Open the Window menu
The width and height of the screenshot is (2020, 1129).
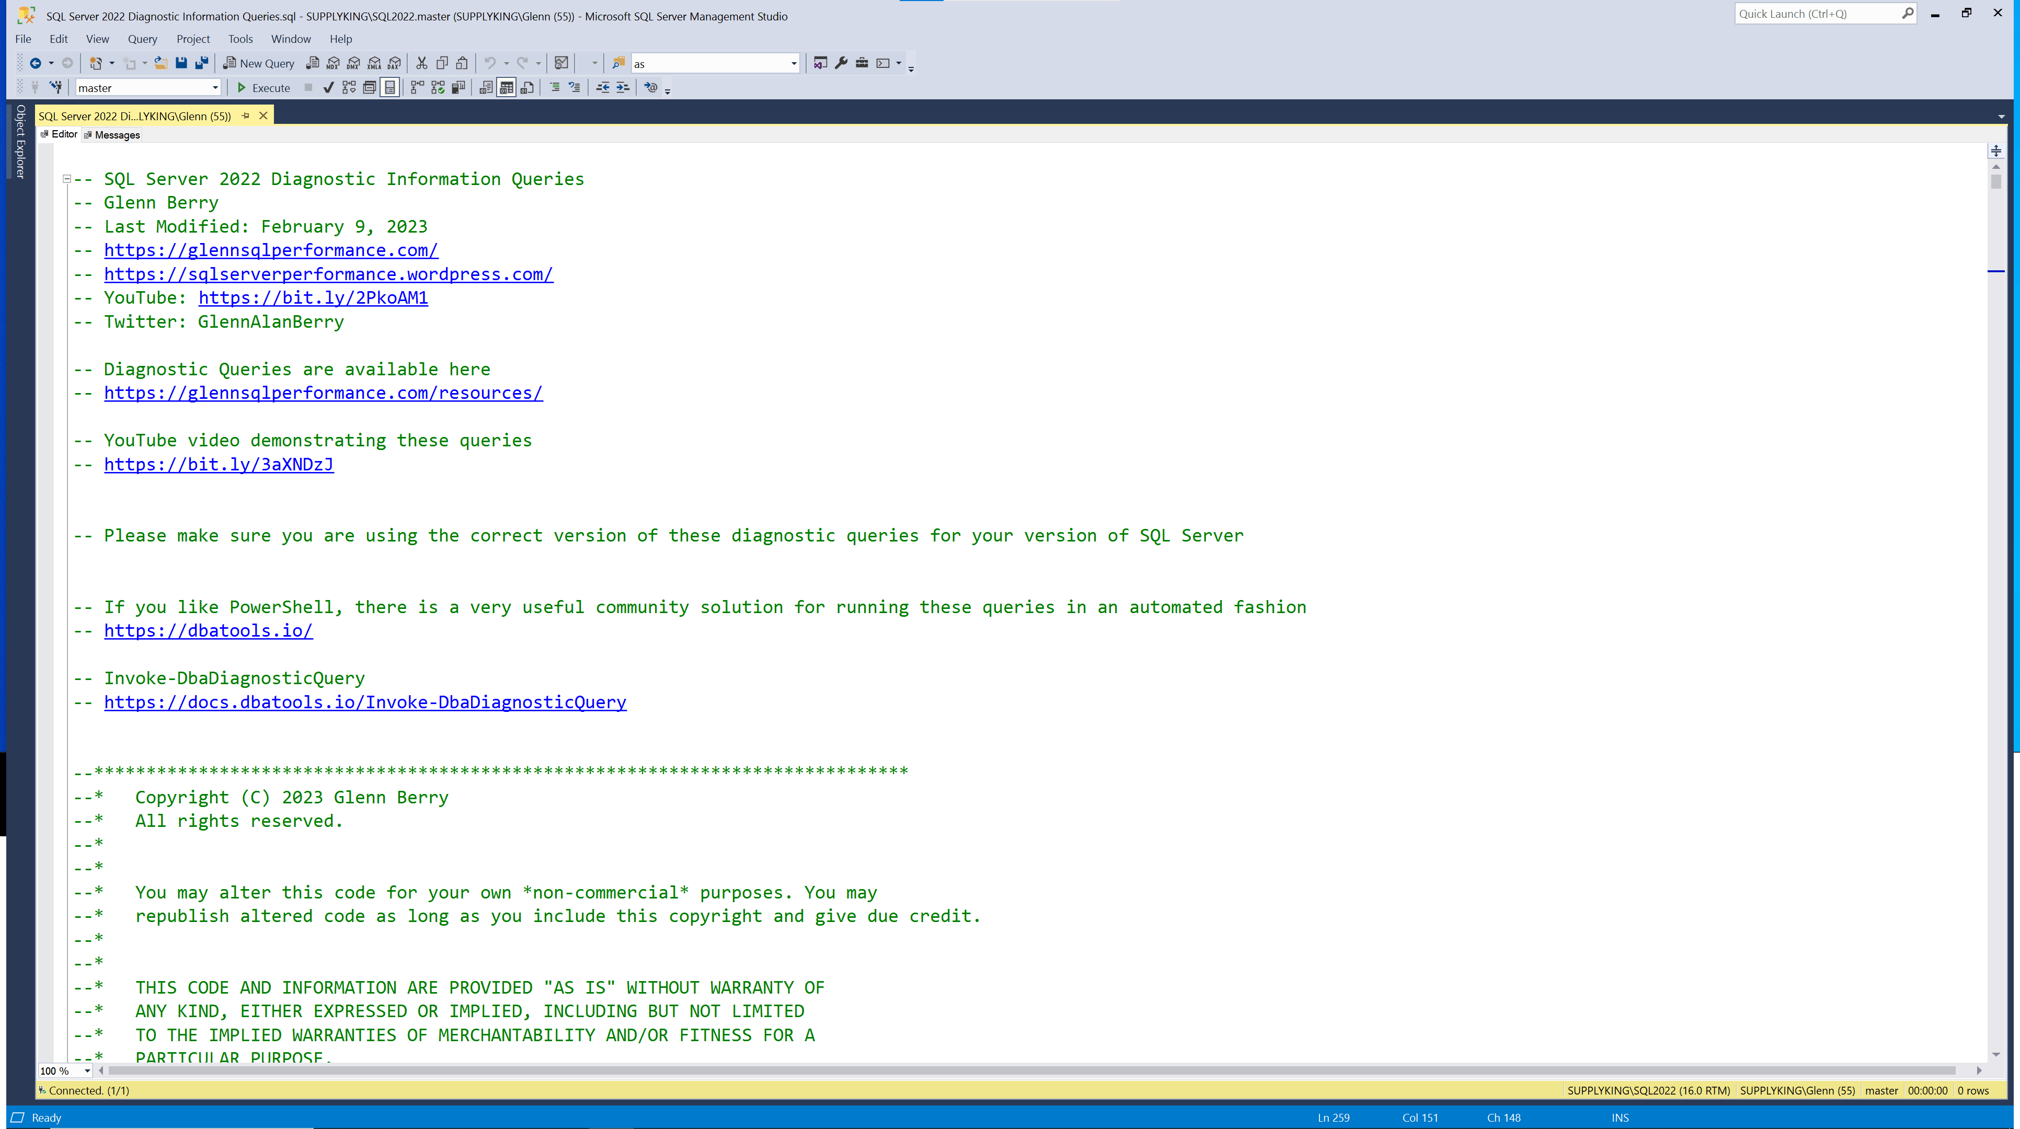click(291, 39)
